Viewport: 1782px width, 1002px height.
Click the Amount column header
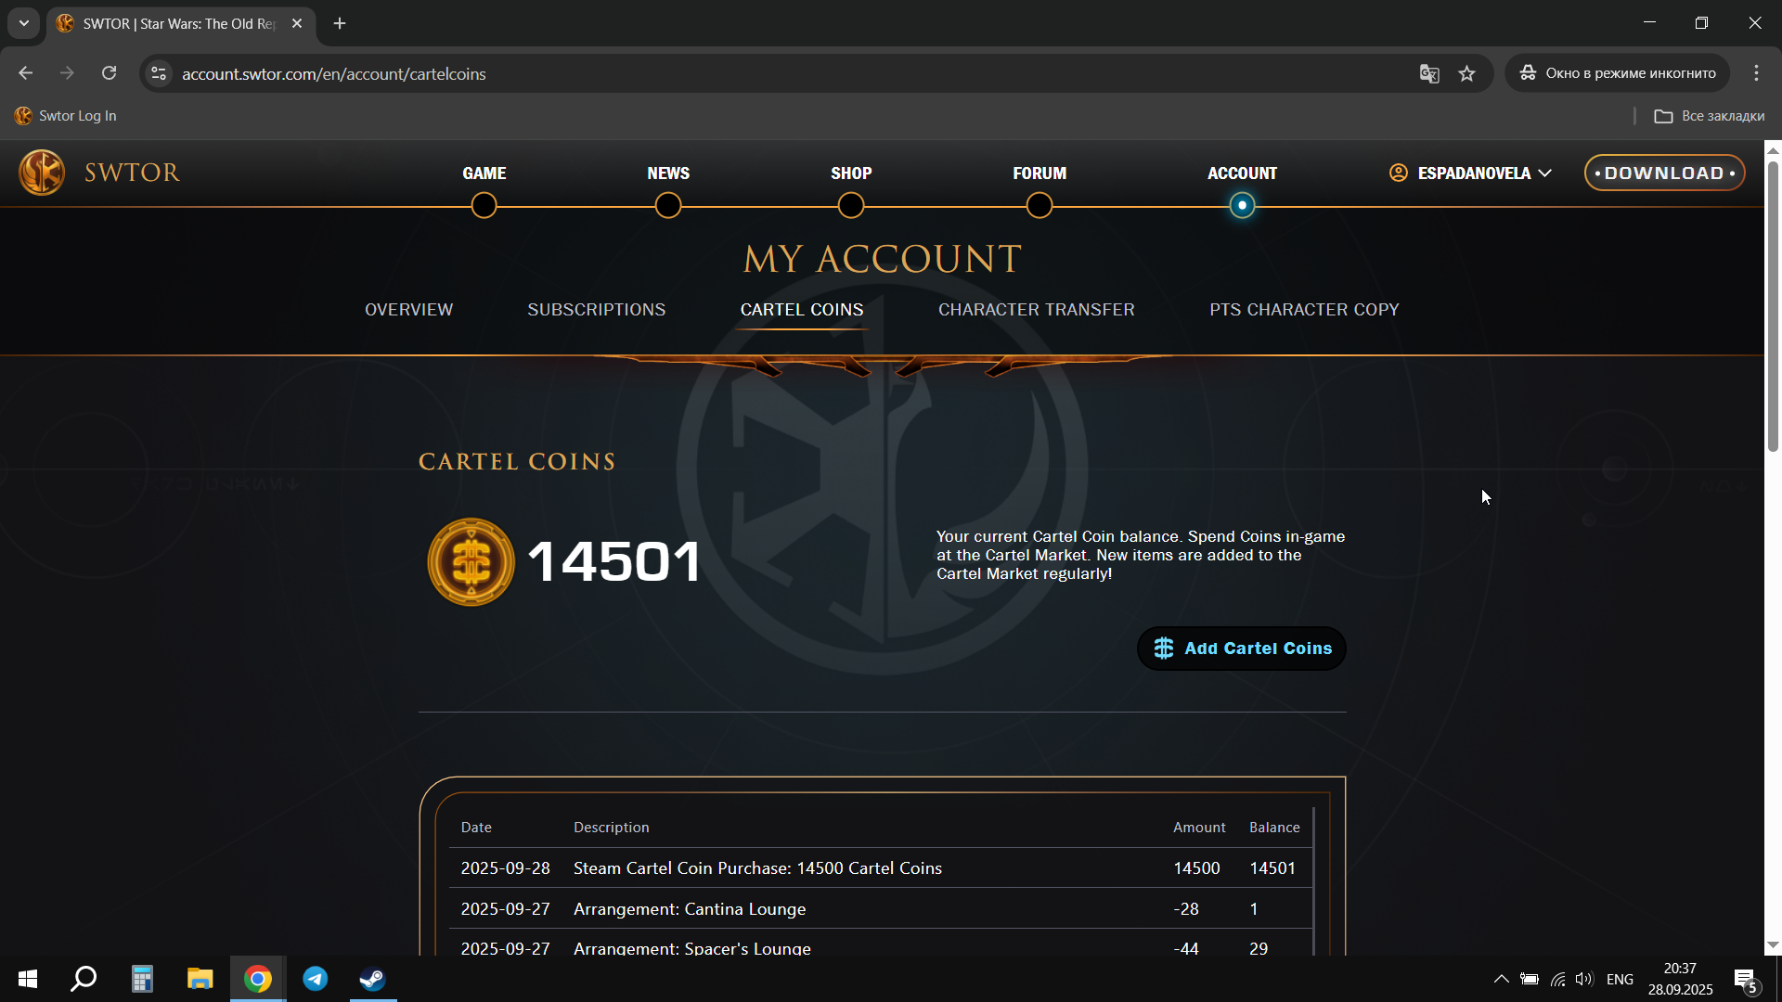1199,828
